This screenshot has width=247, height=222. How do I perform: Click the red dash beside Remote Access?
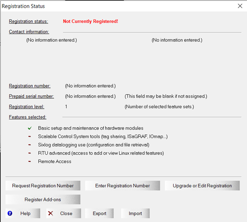click(29, 161)
